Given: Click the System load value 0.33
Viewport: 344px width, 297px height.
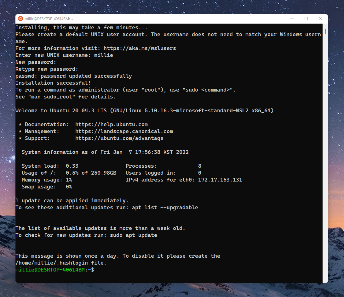Looking at the screenshot, I should click(x=72, y=166).
